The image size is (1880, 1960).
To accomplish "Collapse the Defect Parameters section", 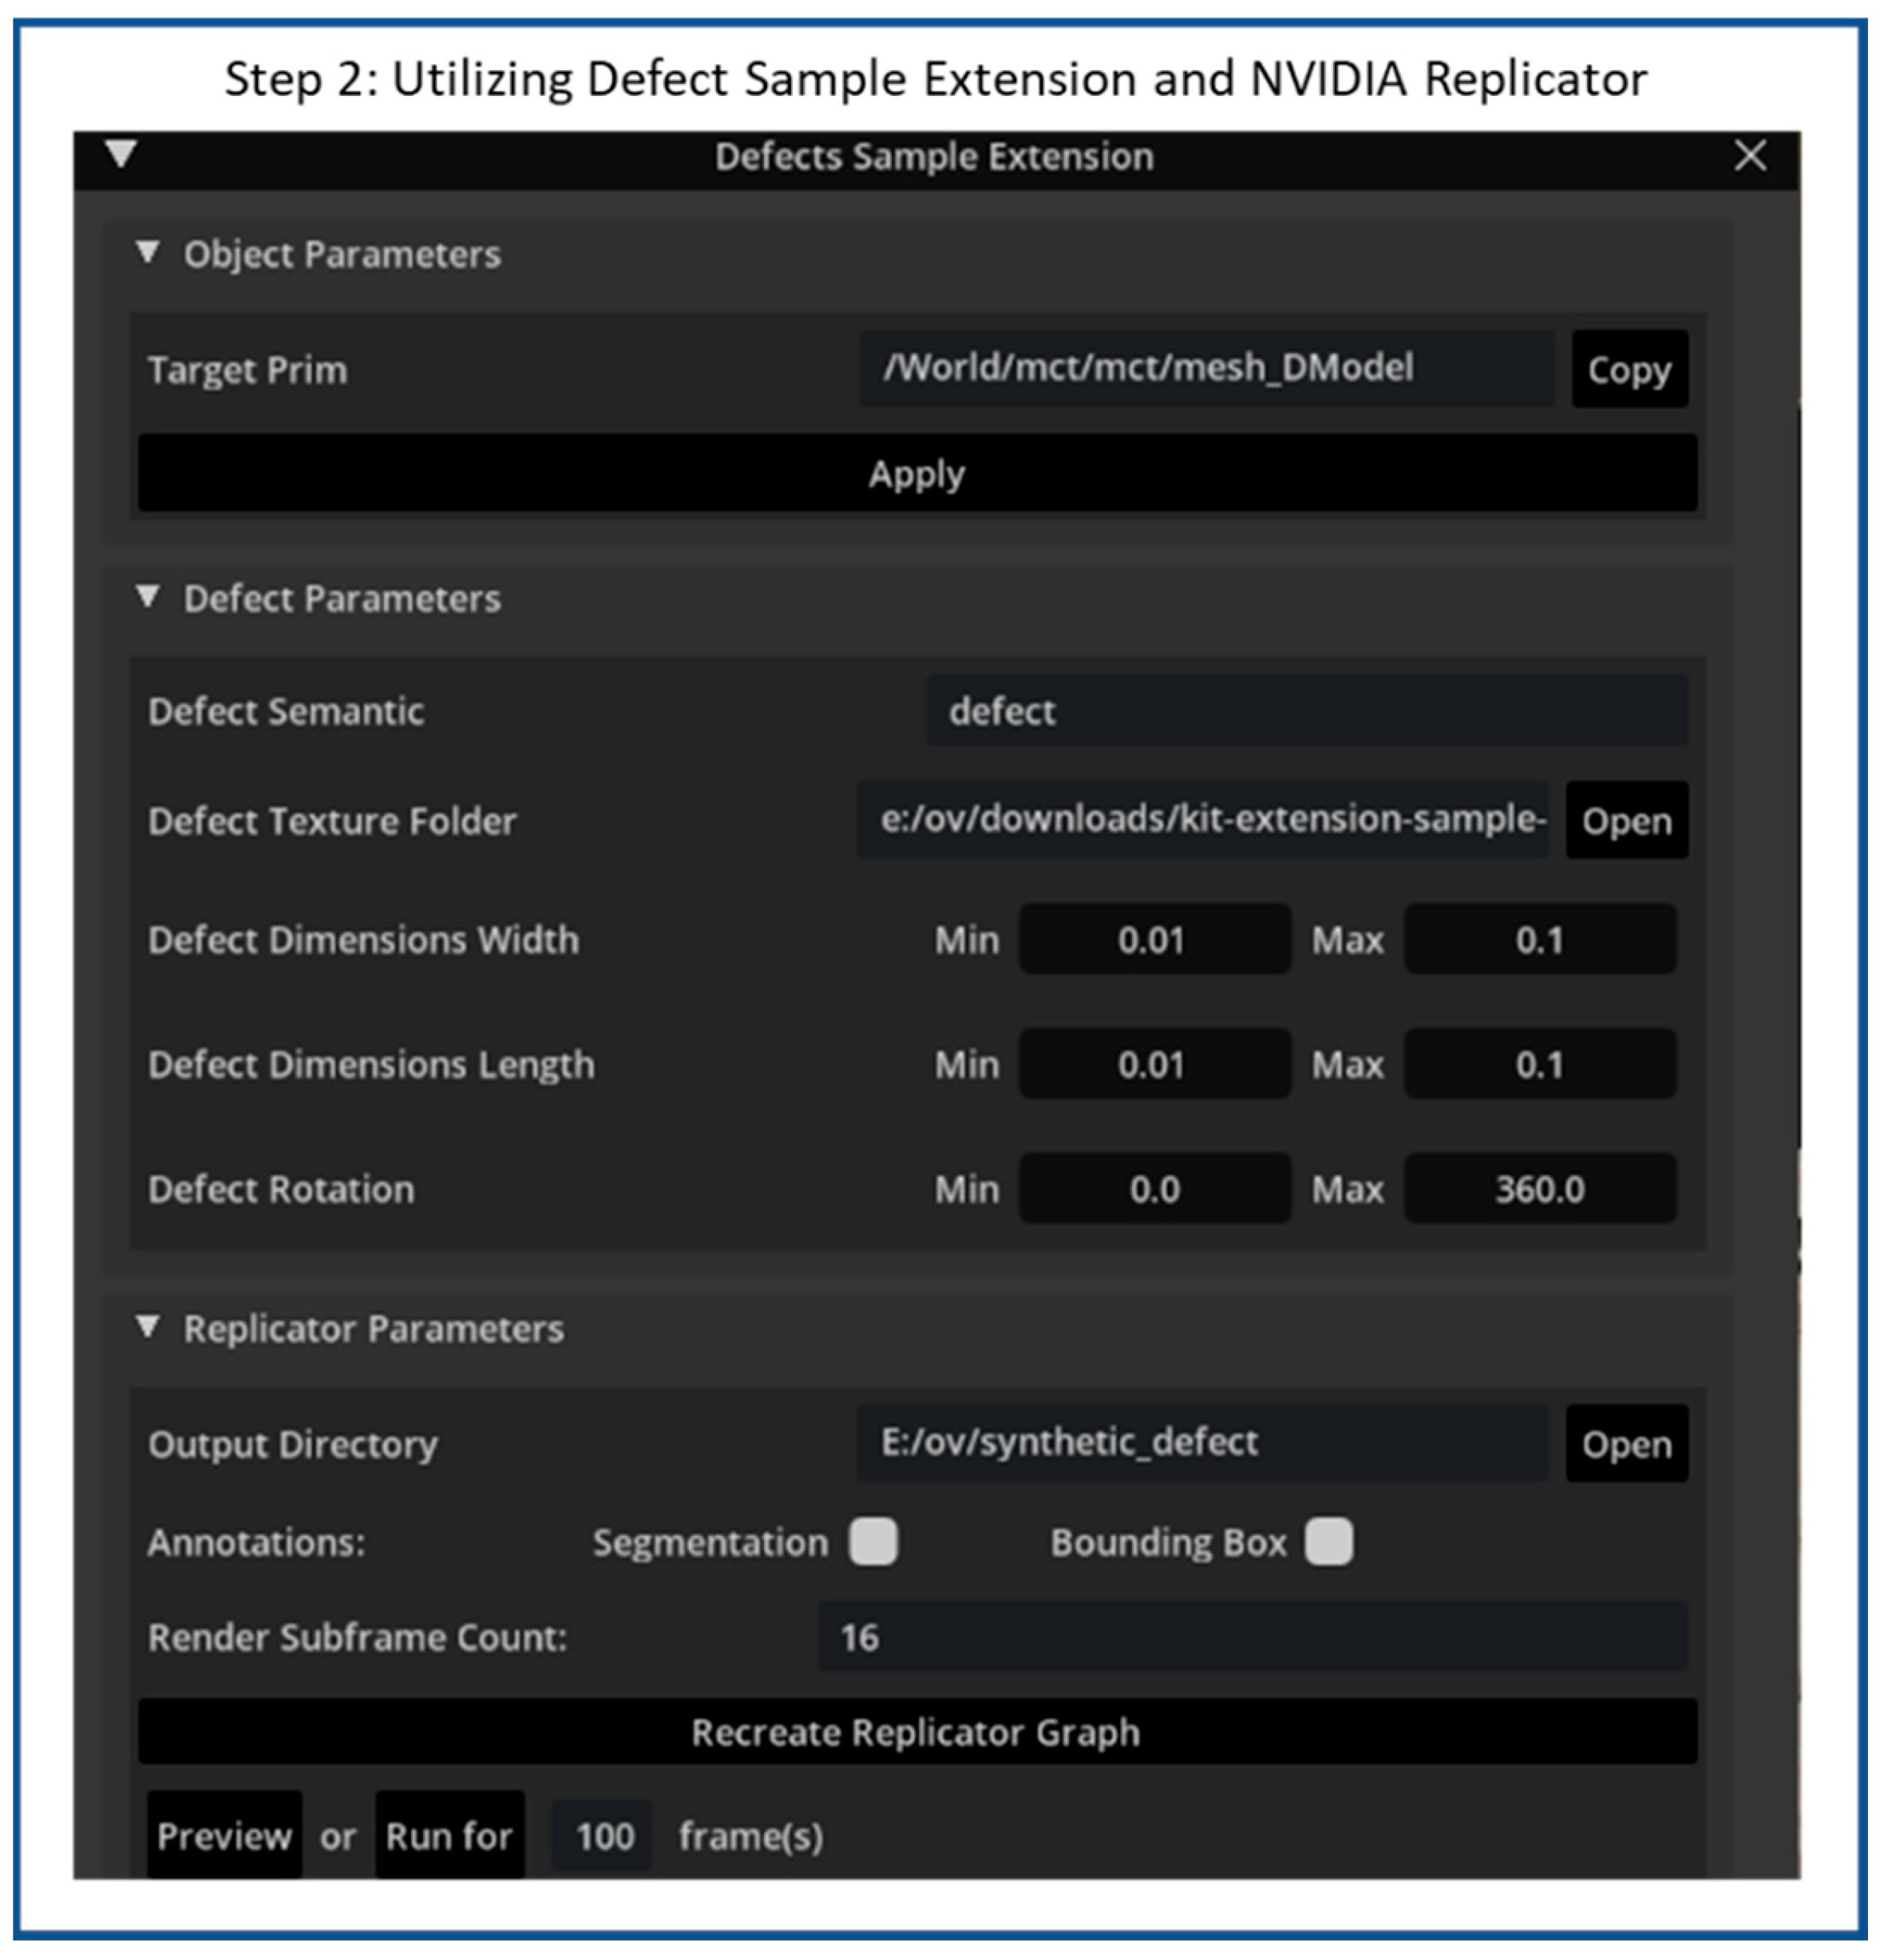I will pos(148,597).
